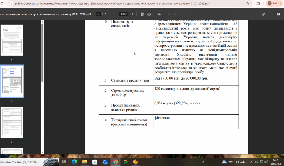Open the green chat app in taskbar
This screenshot has height=166, width=284.
coord(125,162)
